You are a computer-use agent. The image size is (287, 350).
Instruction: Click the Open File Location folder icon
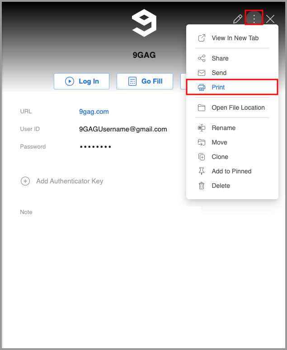[x=202, y=107]
